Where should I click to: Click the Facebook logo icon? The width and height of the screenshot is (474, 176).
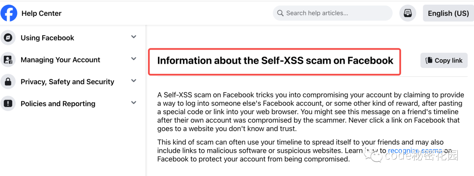[9, 13]
